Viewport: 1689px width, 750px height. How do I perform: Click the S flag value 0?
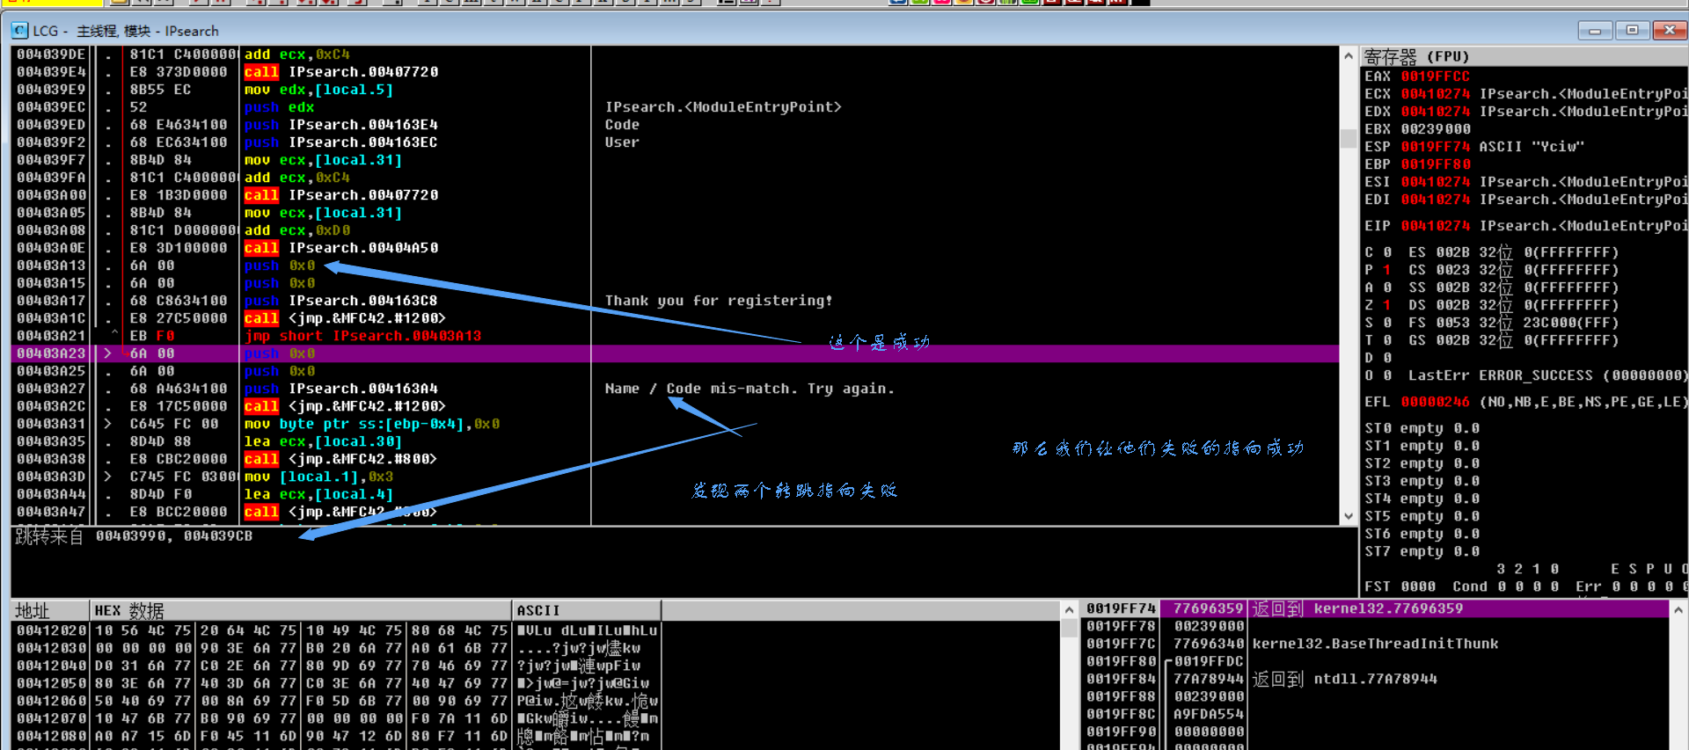[x=1387, y=323]
